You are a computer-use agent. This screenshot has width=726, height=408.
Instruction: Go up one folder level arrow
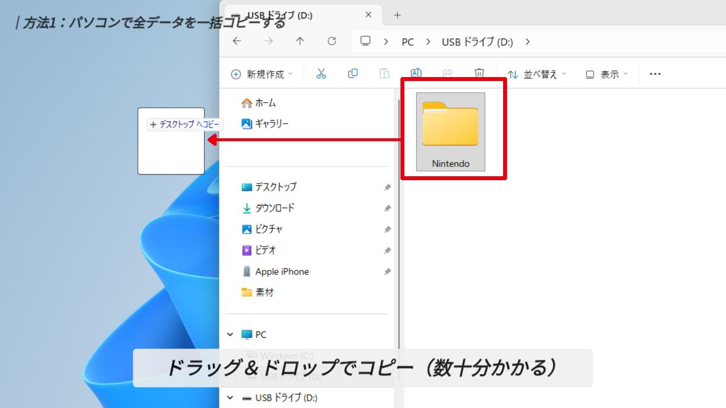point(300,41)
